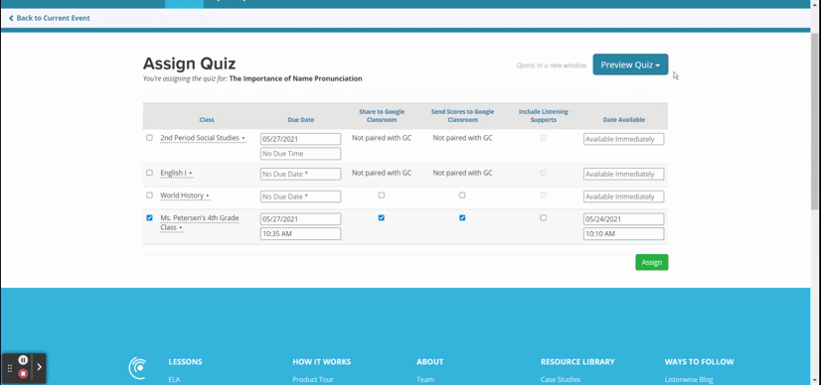Stop the screen recording with red button
821x385 pixels.
[23, 373]
